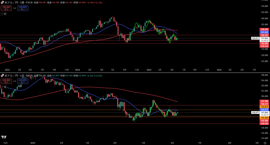Click the orange 142.405 price label, daily axis
The image size is (270, 145).
point(264,118)
